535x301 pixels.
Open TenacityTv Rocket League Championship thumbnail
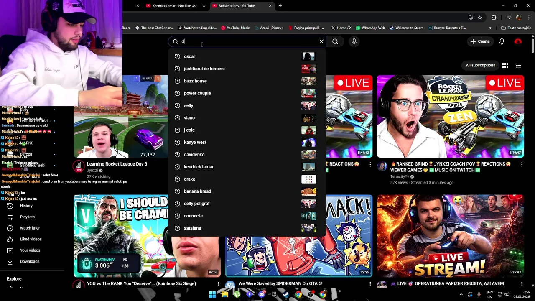click(451, 117)
